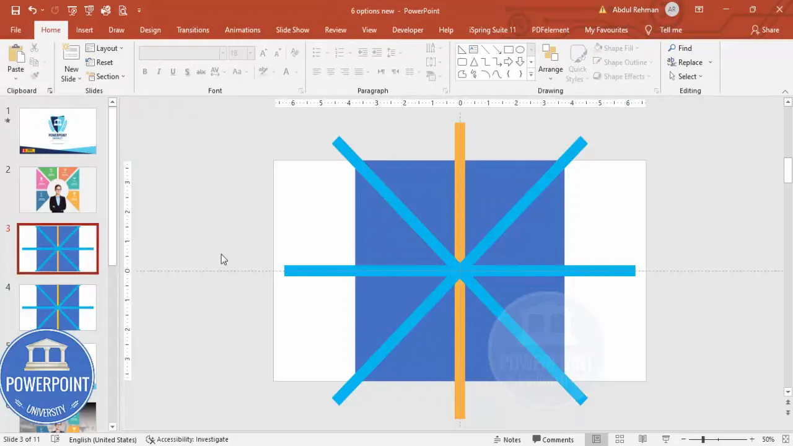Open the PDFelement tab
Viewport: 793px width, 446px height.
click(x=550, y=30)
